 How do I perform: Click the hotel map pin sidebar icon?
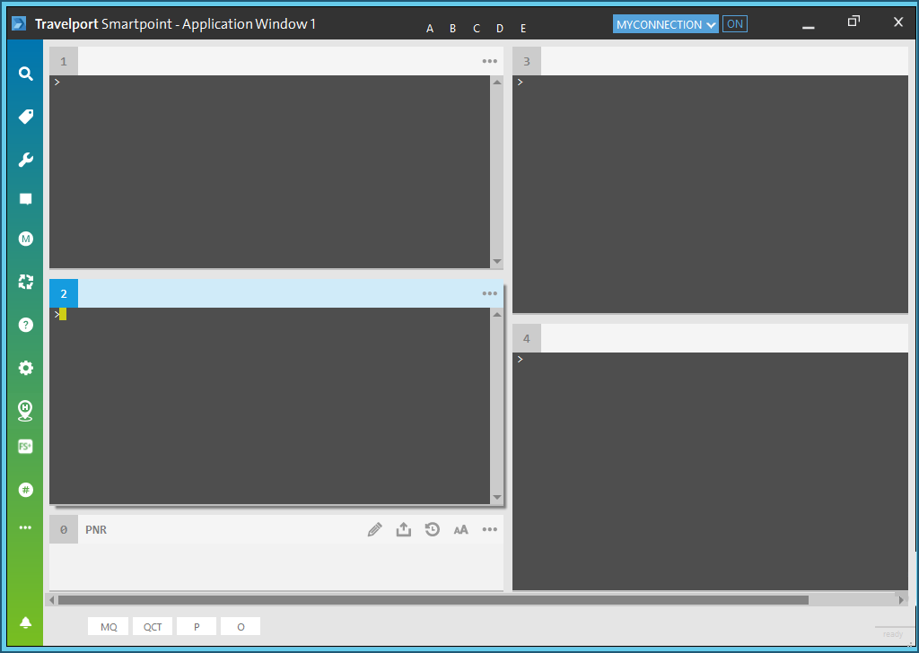[26, 411]
